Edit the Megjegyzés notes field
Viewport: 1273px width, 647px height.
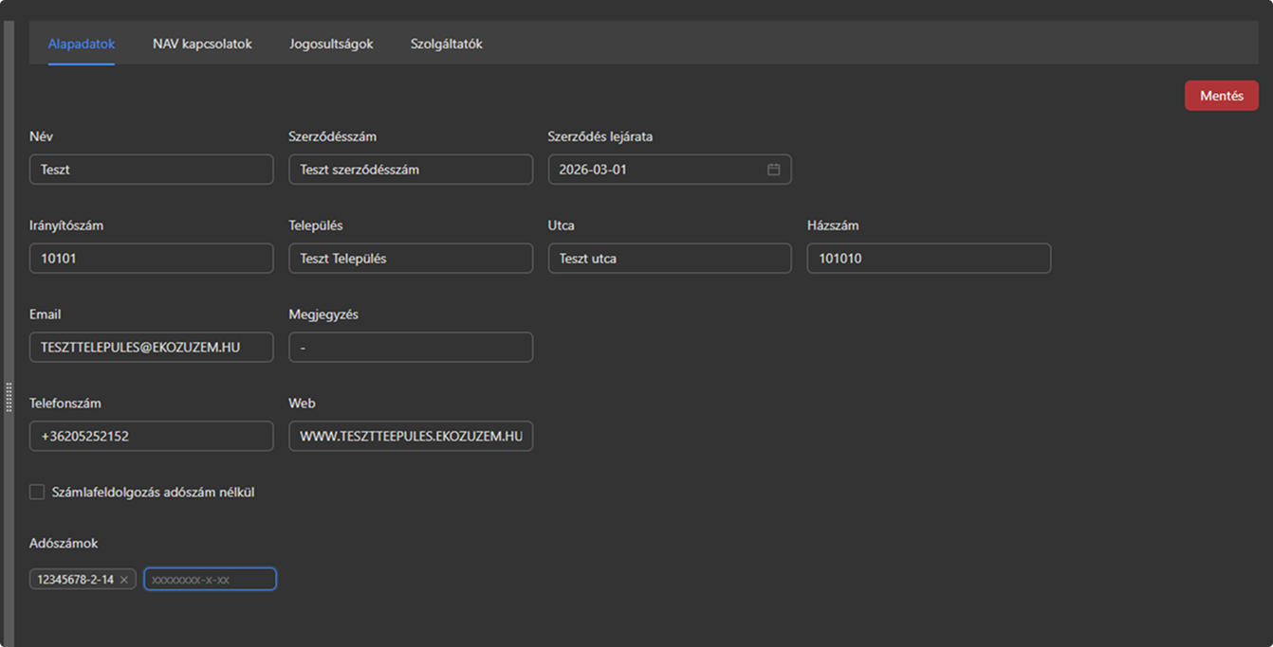(410, 348)
